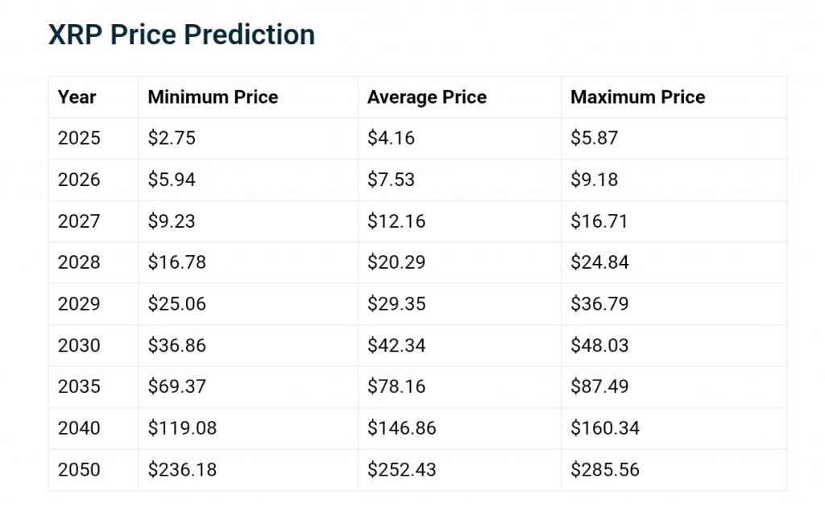Click the 2035 minimum price $69.37
The width and height of the screenshot is (825, 511).
pos(176,387)
